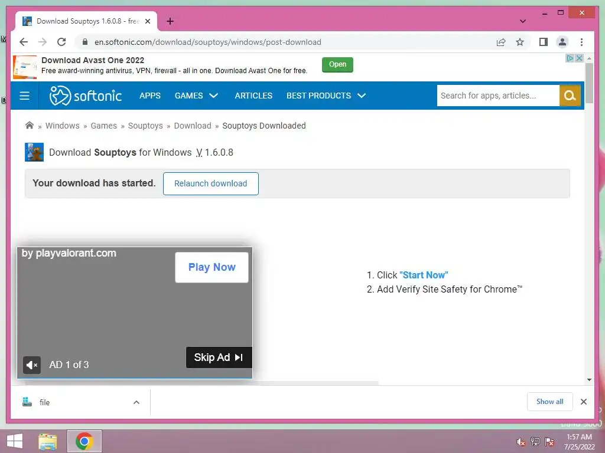Click the browser forward arrow
605x453 pixels.
coord(43,42)
